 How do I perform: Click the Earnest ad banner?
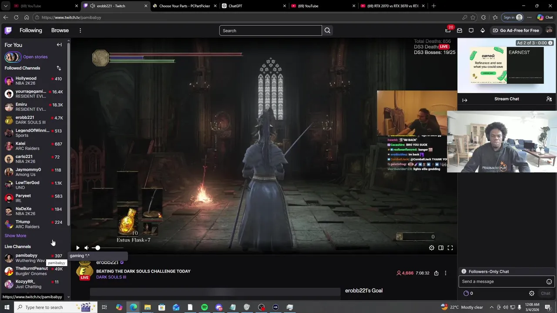tap(507, 65)
